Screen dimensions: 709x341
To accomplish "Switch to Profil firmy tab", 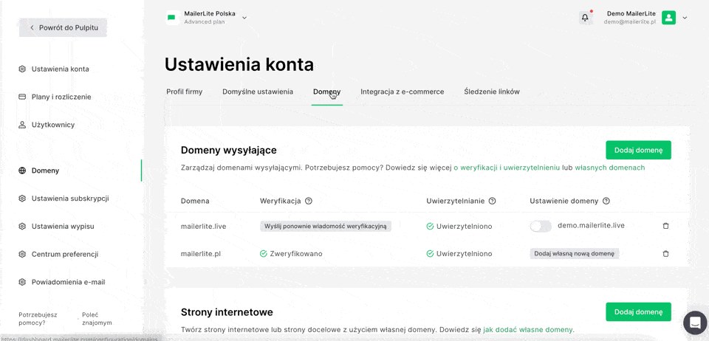I will (185, 92).
